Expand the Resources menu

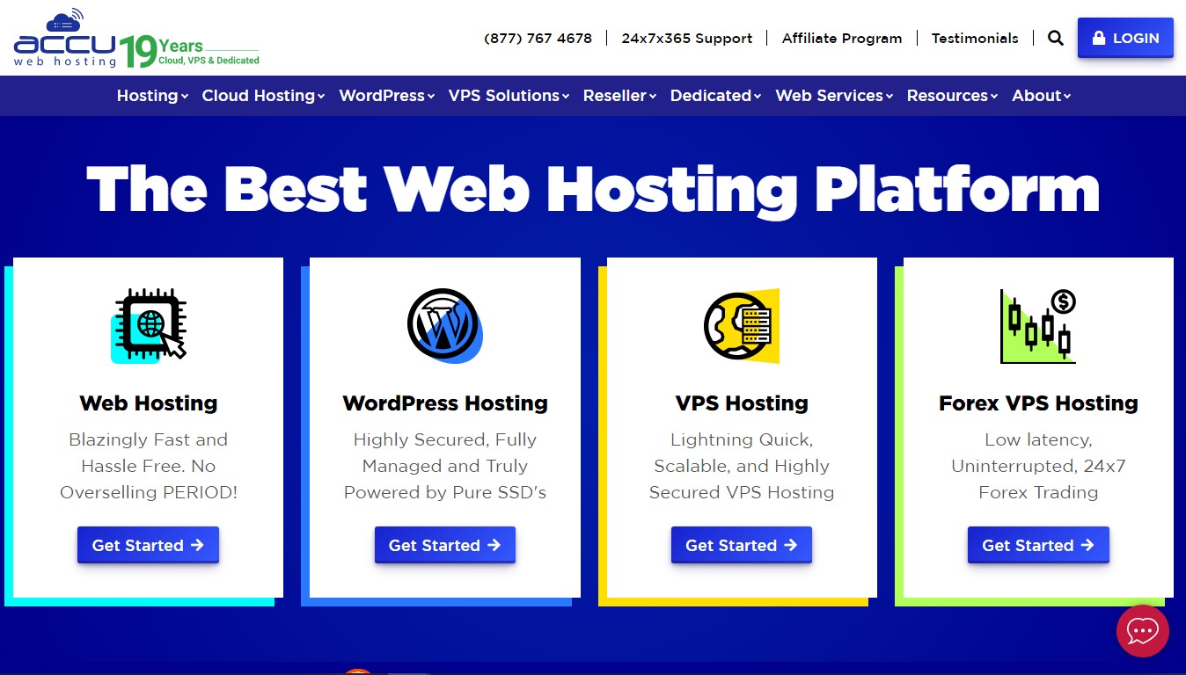[x=952, y=96]
